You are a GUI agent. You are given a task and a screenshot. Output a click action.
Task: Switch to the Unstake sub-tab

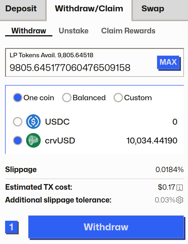[x=74, y=31]
